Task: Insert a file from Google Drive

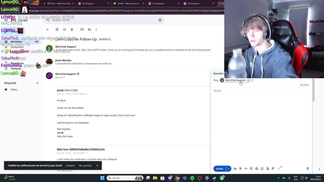Action: (x=257, y=169)
